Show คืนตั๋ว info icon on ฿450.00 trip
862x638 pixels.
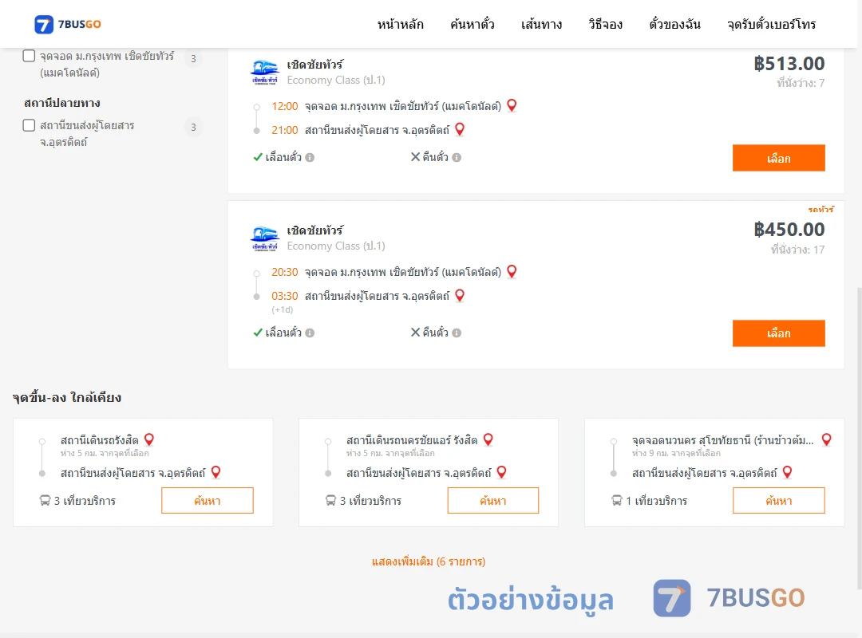click(x=457, y=333)
